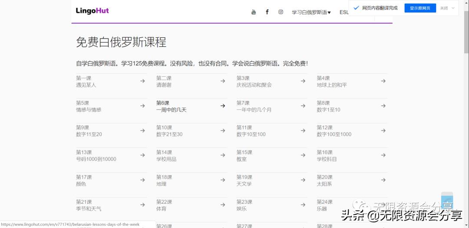Open lesson link 数字1至10

tap(328, 110)
